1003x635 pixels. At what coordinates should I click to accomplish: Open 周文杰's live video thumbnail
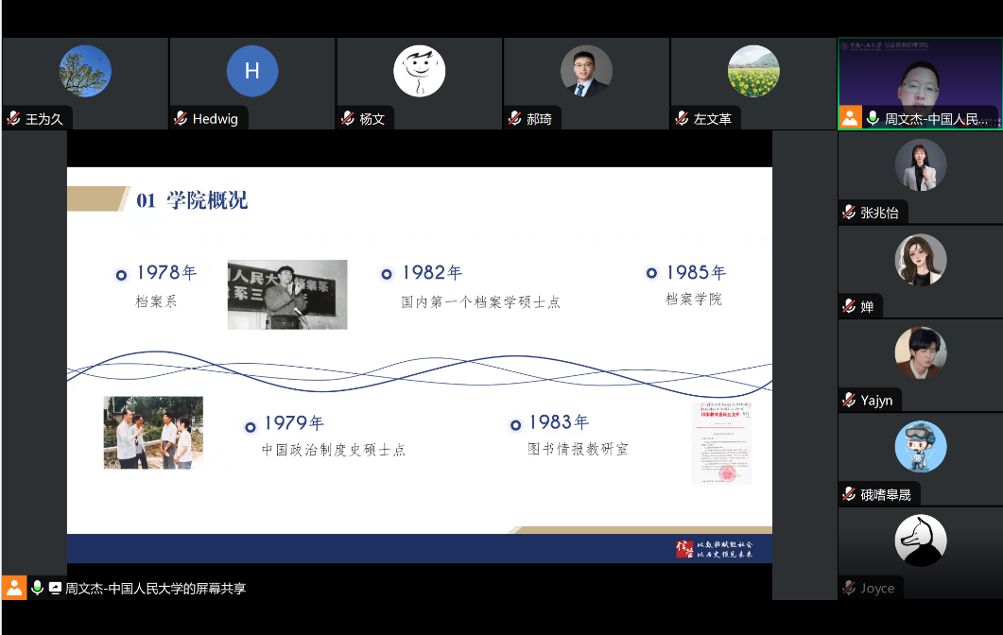pos(919,80)
